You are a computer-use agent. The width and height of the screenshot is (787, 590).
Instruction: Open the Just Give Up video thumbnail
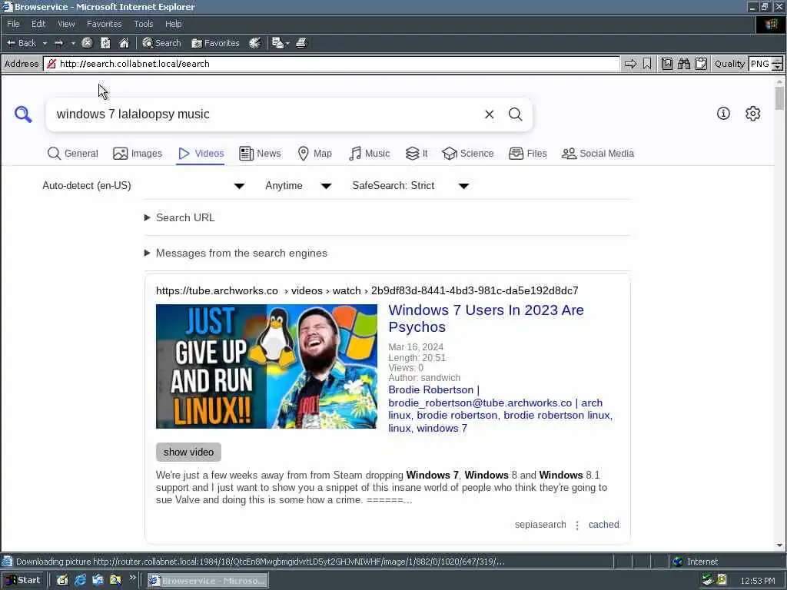(x=267, y=366)
